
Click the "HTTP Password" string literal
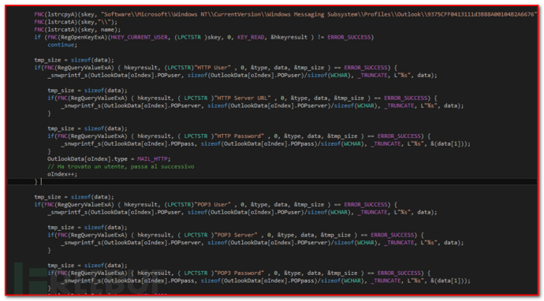239,136
